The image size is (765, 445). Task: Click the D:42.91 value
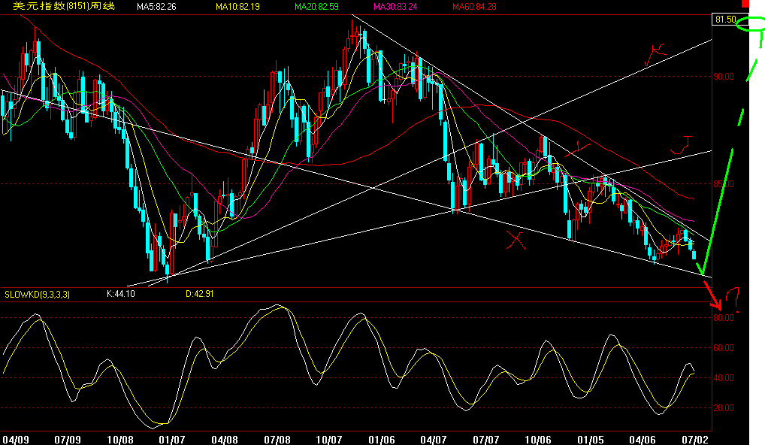tap(200, 294)
